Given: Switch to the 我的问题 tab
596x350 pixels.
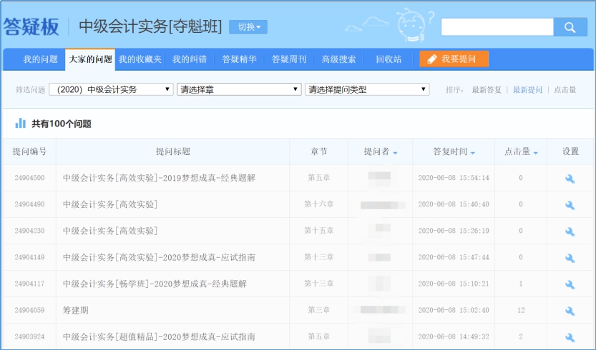Looking at the screenshot, I should (x=40, y=59).
